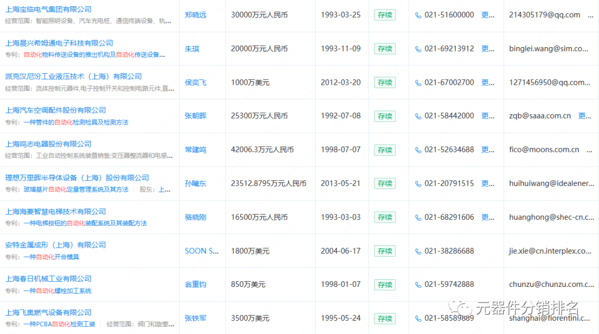Open shareholder link 上... in 理想万里晖 row
The image size is (599, 334).
[x=165, y=190]
